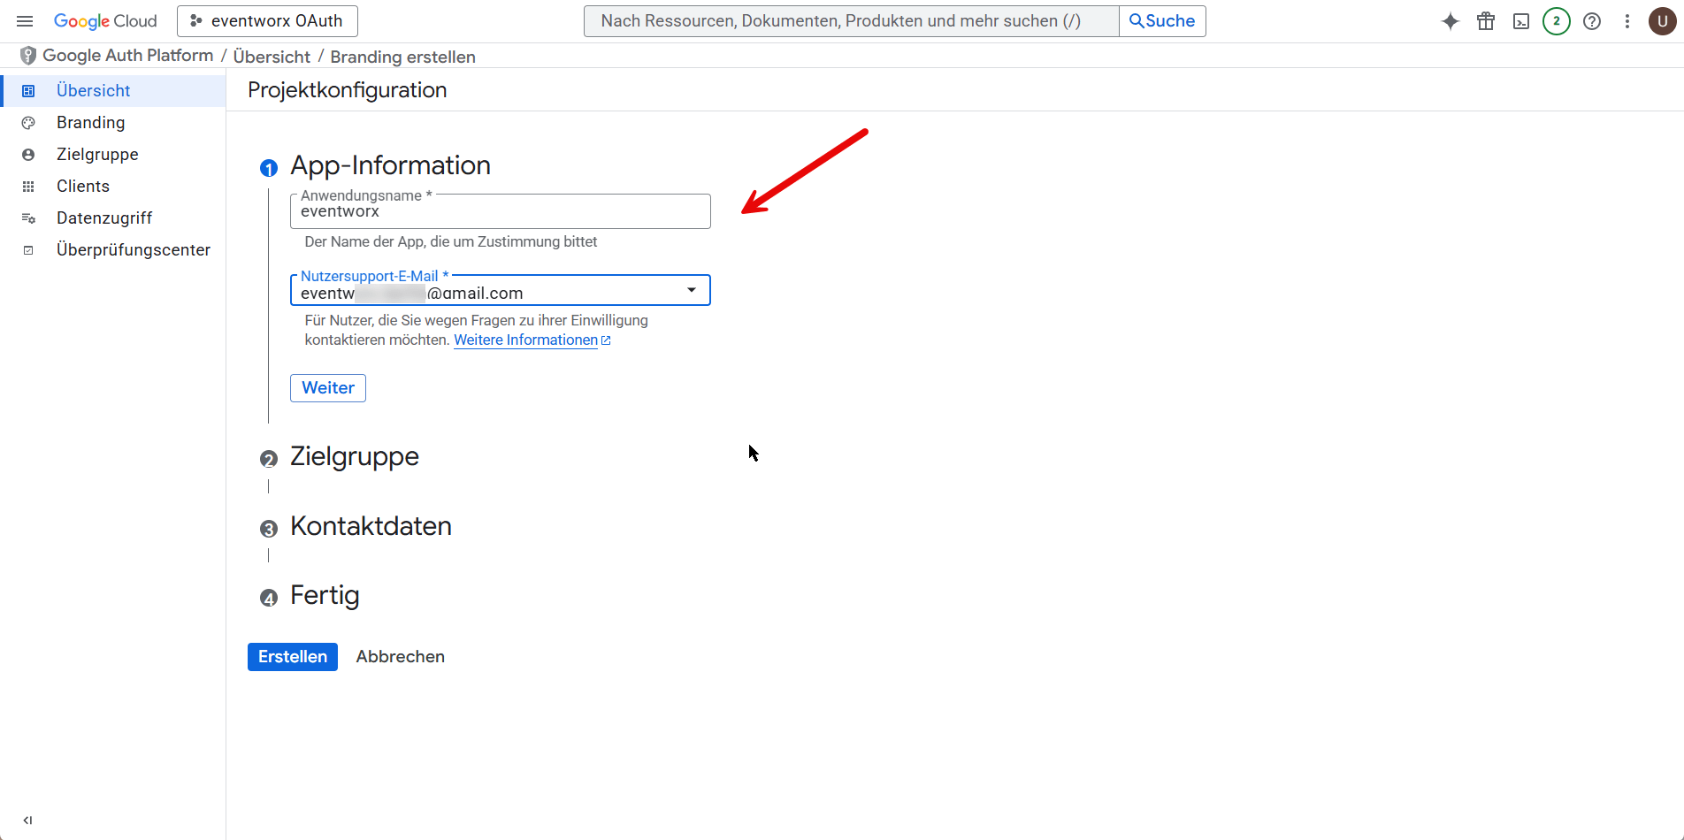This screenshot has height=840, width=1684.
Task: Open the help question mark icon
Action: click(1592, 21)
